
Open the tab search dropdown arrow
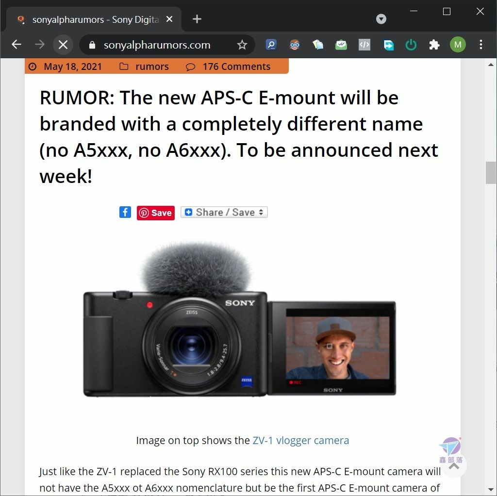coord(381,19)
